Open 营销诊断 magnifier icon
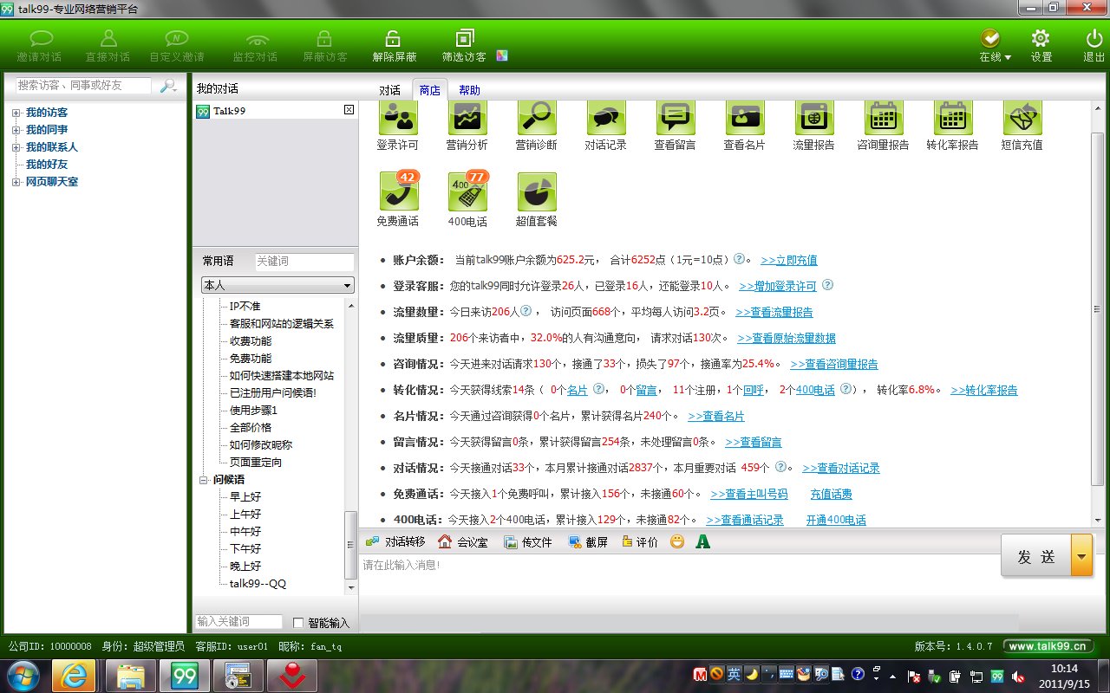The height and width of the screenshot is (693, 1110). [x=537, y=126]
